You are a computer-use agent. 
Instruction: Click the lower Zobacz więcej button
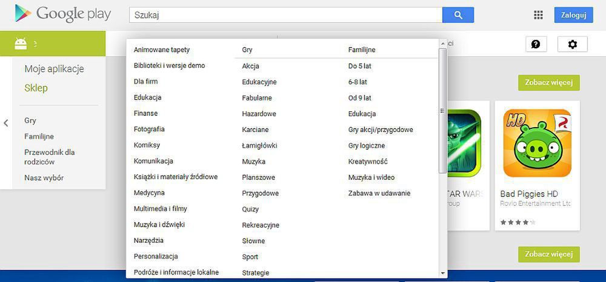[549, 254]
